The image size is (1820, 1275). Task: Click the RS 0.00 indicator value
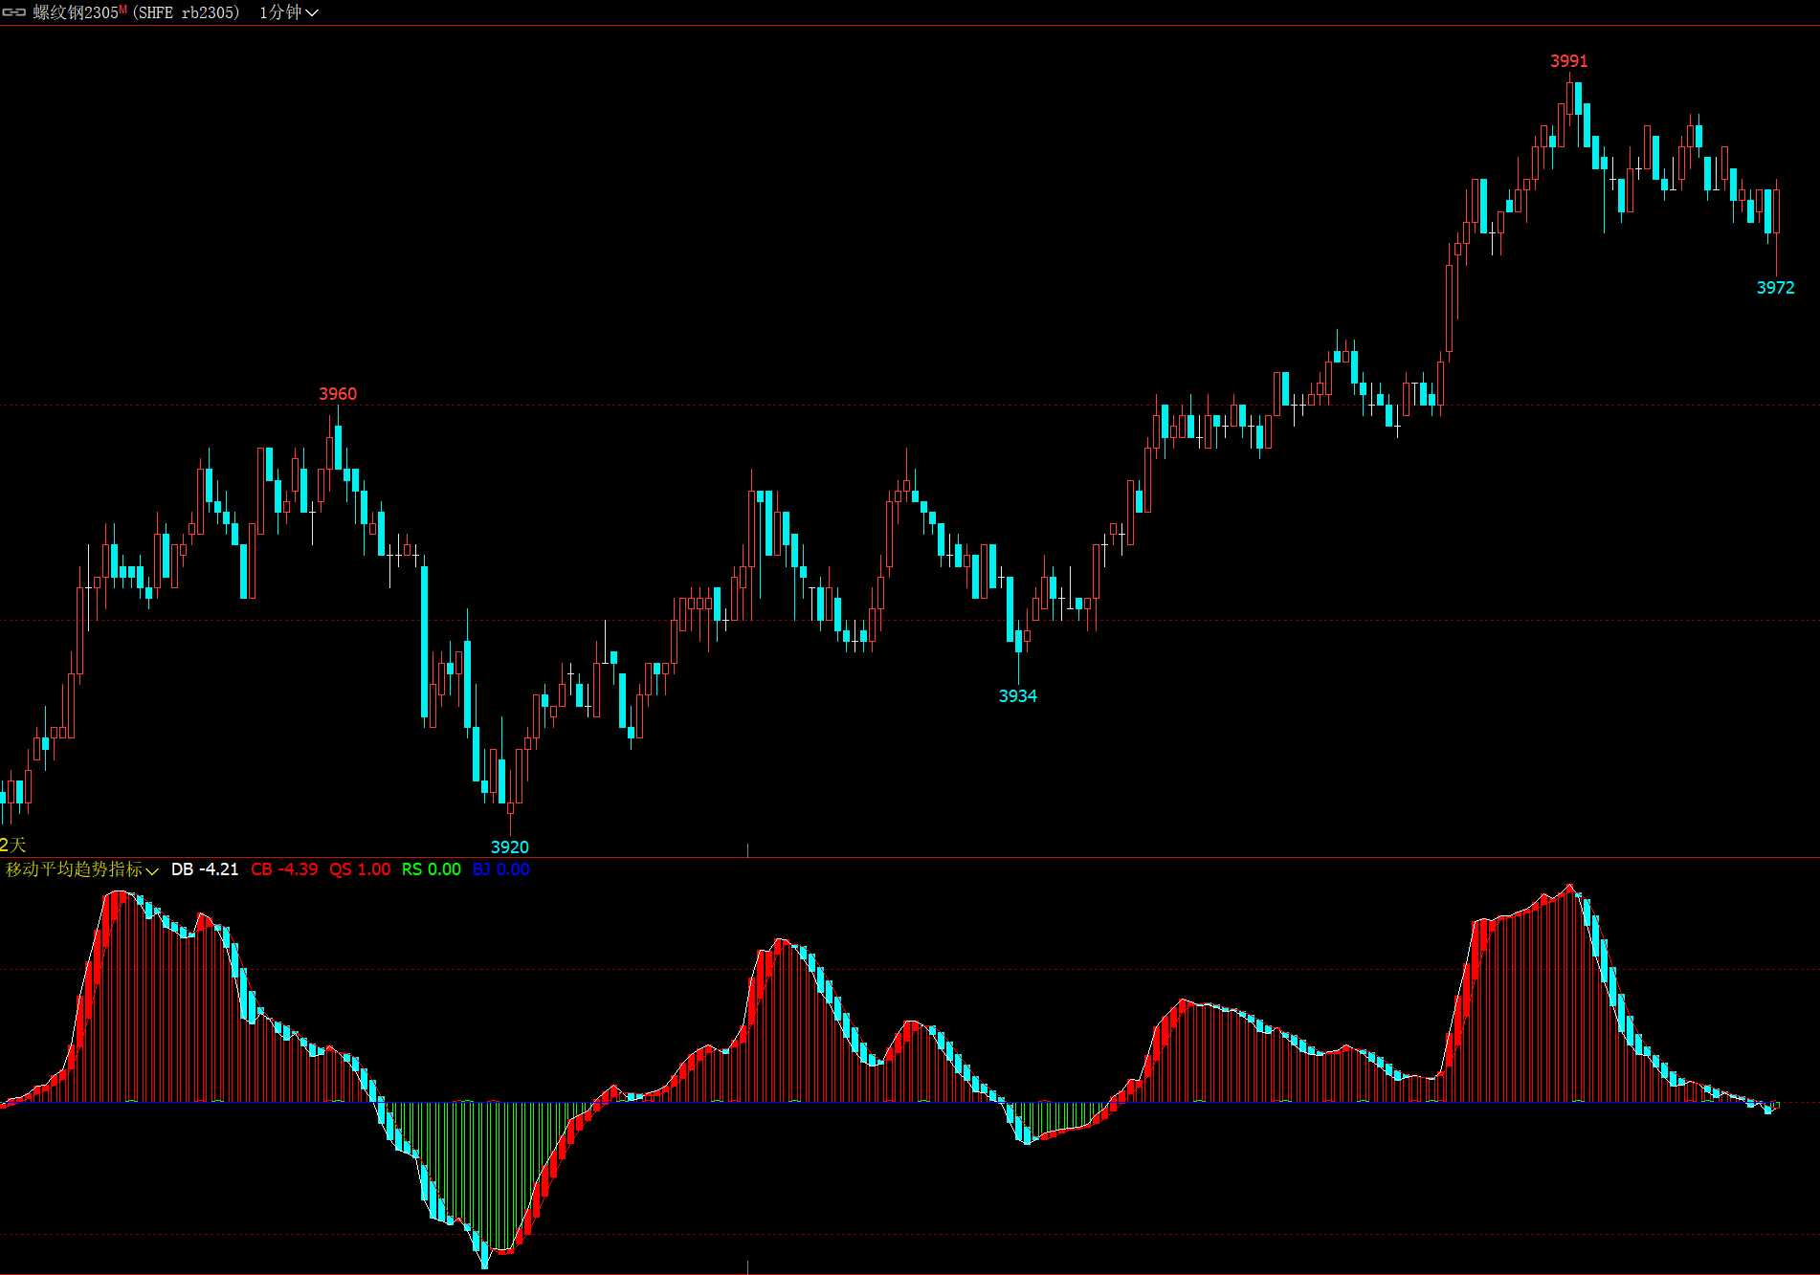click(432, 869)
